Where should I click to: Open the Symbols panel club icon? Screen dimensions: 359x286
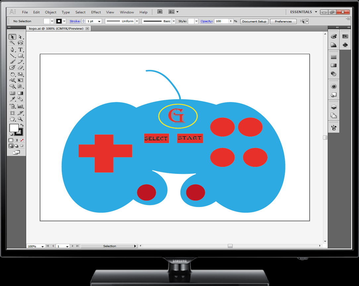(x=345, y=45)
